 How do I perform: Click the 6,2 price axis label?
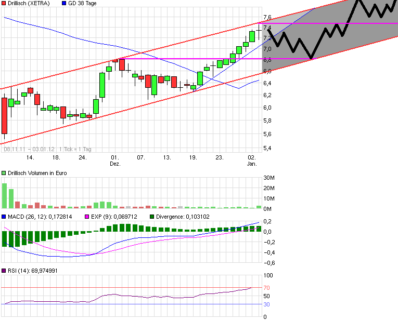pos(267,95)
